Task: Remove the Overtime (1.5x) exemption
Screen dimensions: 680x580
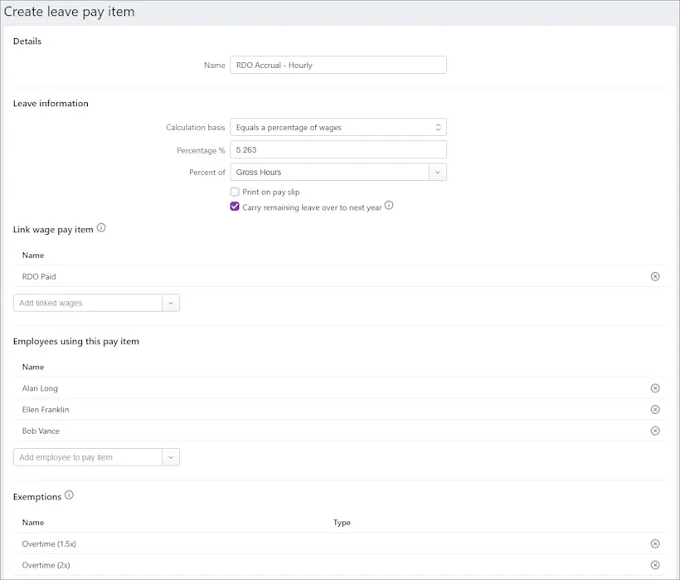Action: (655, 543)
